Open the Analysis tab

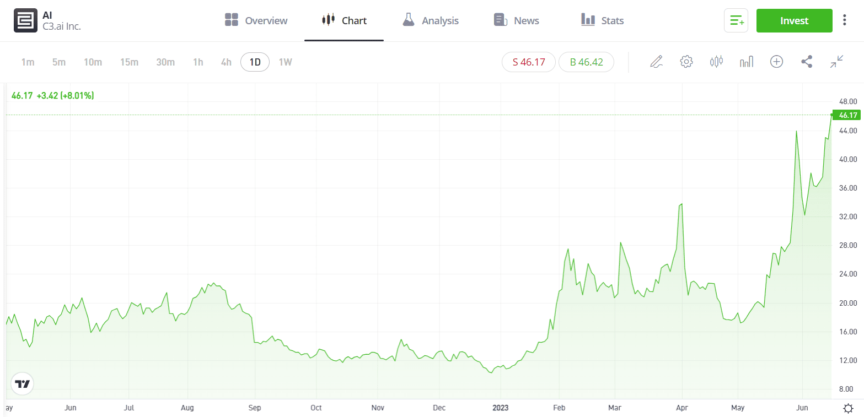(431, 21)
